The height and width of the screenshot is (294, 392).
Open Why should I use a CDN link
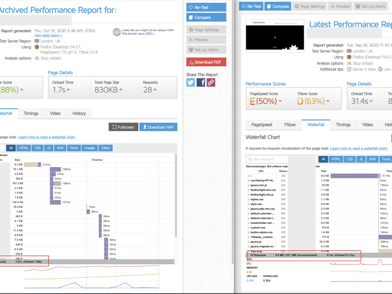click(138, 33)
